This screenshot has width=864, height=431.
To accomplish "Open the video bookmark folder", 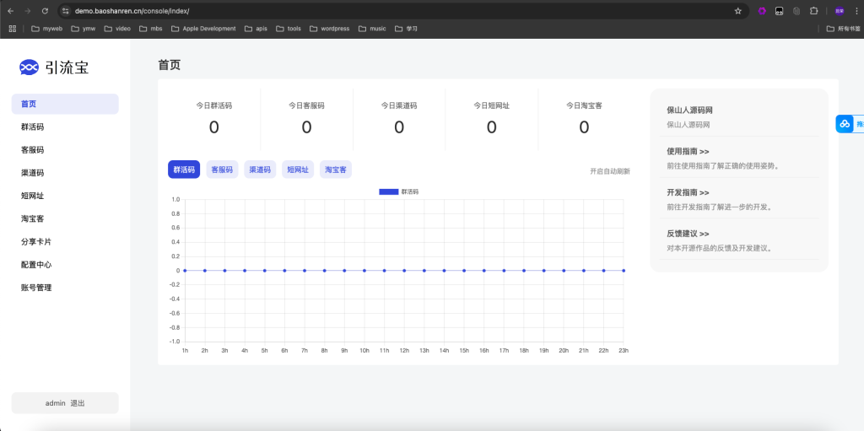I will tap(117, 29).
